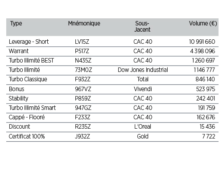Image resolution: width=223 pixels, height=189 pixels.
Task: Click the Sous-Jacent column header
Action: point(142,26)
